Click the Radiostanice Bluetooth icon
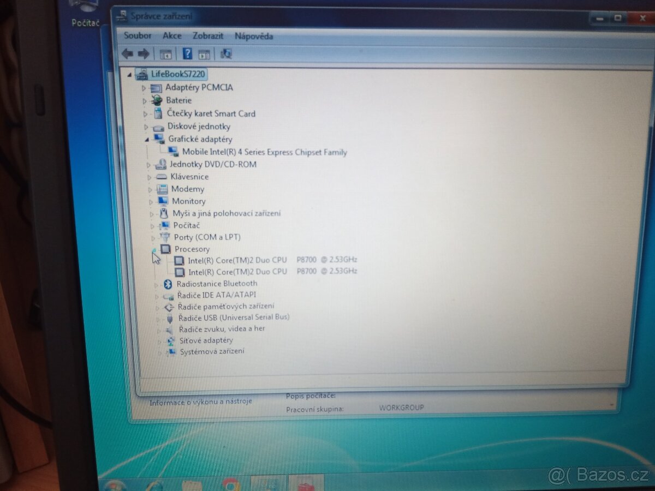Image resolution: width=655 pixels, height=491 pixels. point(168,284)
